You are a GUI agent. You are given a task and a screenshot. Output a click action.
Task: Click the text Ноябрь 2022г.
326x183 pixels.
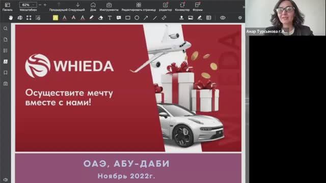pos(126,176)
